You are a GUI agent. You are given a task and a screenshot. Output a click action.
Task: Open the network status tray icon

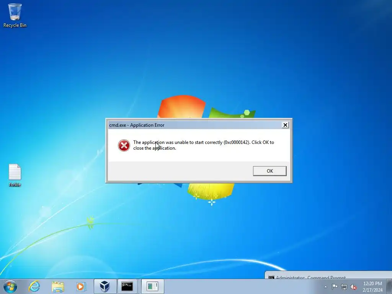point(344,287)
